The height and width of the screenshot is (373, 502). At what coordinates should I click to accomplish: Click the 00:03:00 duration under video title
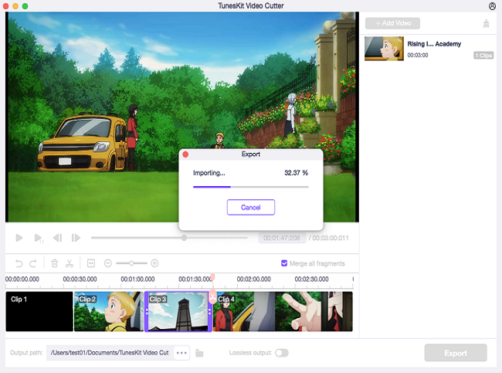[x=418, y=55]
